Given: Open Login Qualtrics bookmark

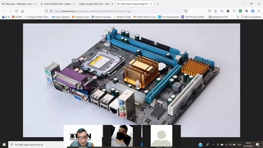Looking at the screenshot, I should coord(61,17).
